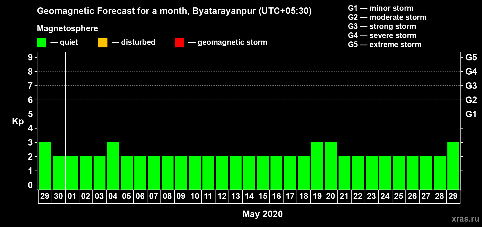482x227 pixels.
Task: Click the bar for May 12
Action: (222, 173)
